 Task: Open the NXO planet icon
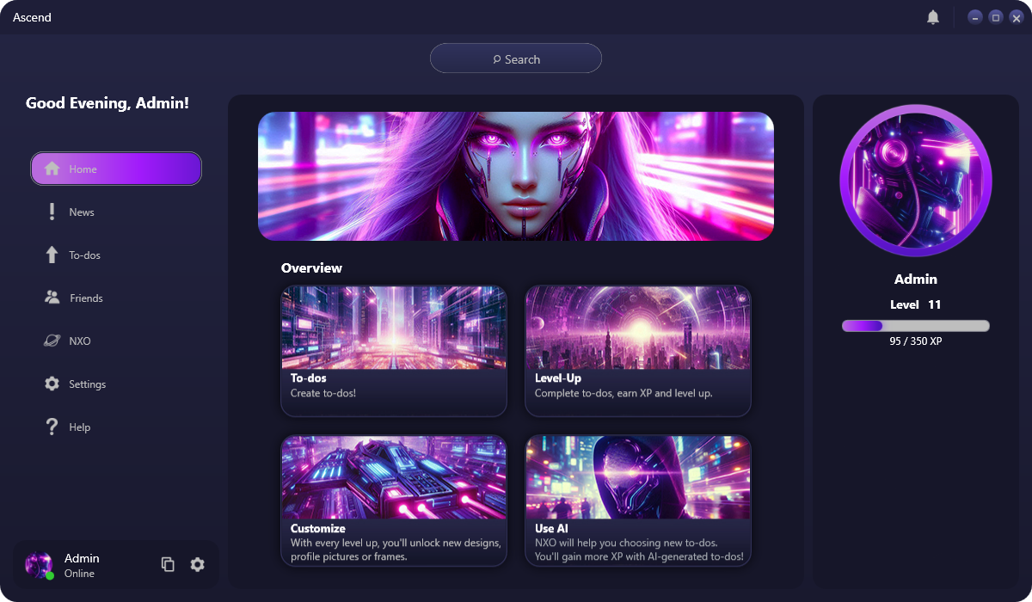[52, 341]
